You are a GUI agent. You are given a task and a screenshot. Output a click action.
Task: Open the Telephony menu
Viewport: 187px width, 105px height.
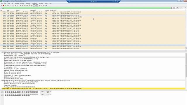[34, 3]
